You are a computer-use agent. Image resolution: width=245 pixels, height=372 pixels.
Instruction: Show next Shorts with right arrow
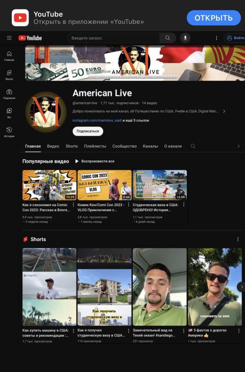tap(241, 287)
